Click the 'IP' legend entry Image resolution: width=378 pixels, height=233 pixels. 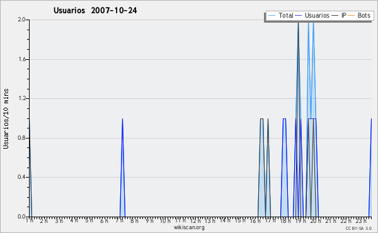pos(339,15)
